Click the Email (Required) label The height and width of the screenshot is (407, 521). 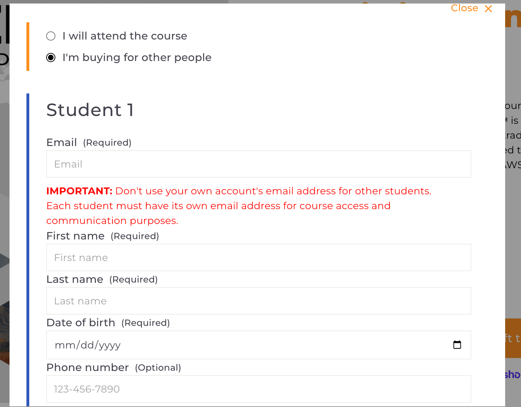(89, 142)
